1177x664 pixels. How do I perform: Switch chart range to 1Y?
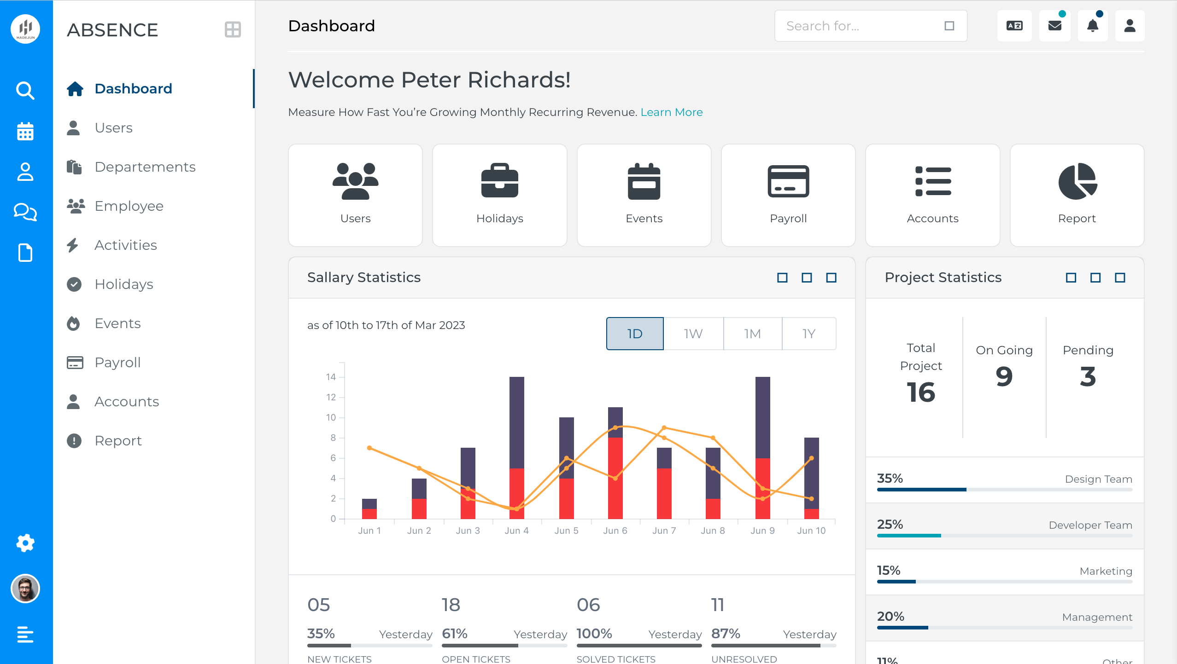pos(809,334)
